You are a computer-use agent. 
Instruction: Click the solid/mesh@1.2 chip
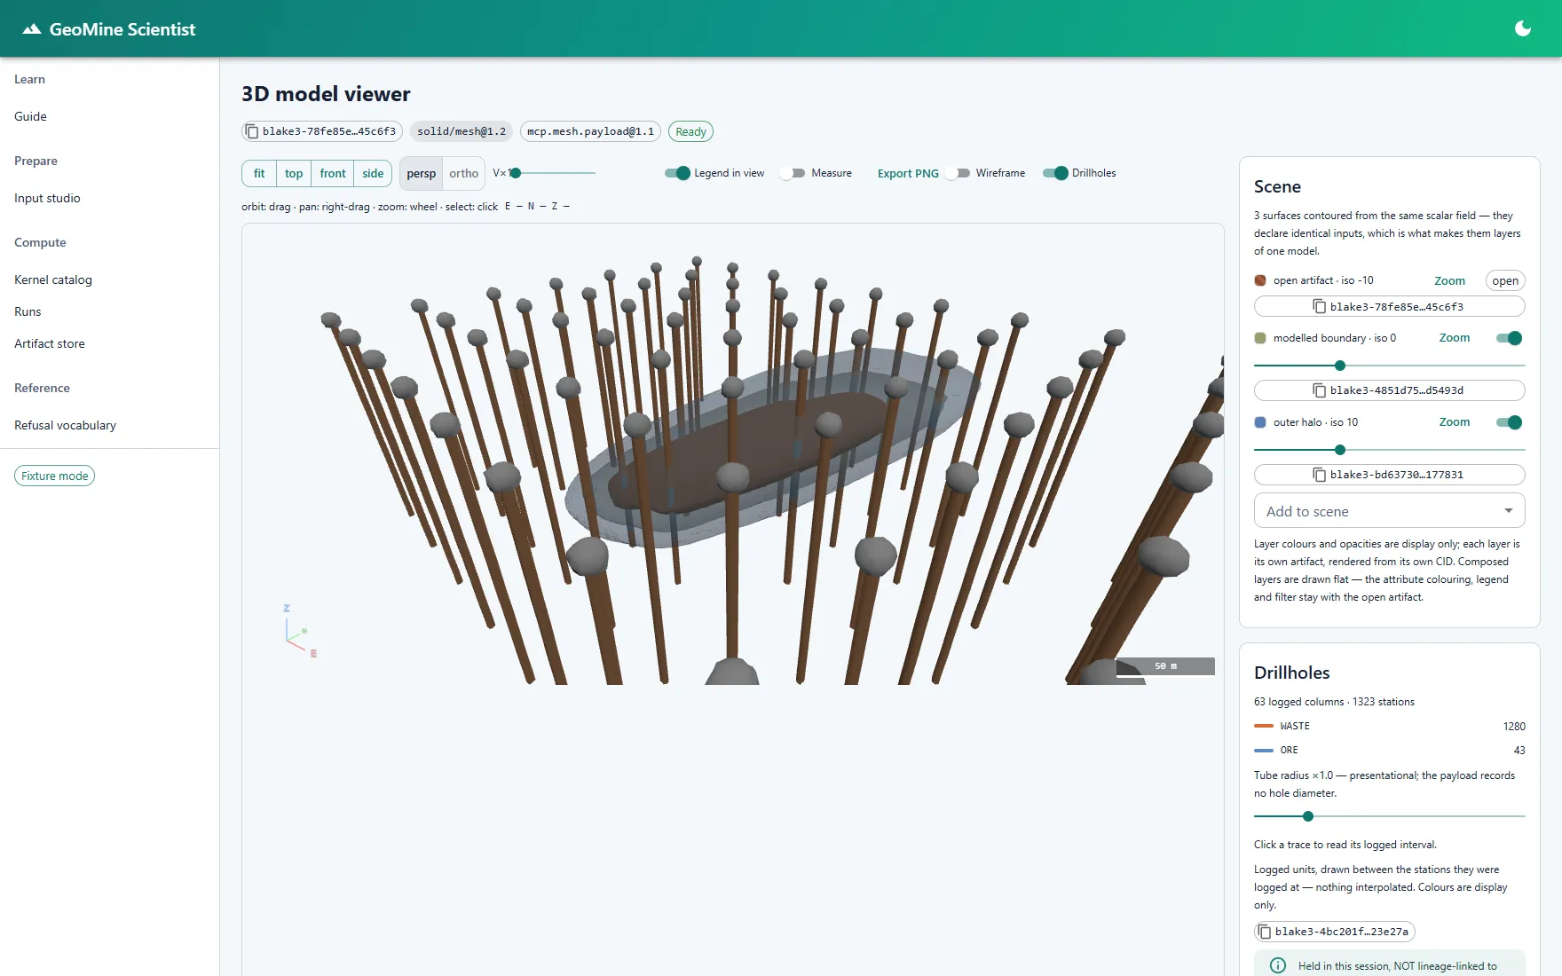[x=461, y=131]
